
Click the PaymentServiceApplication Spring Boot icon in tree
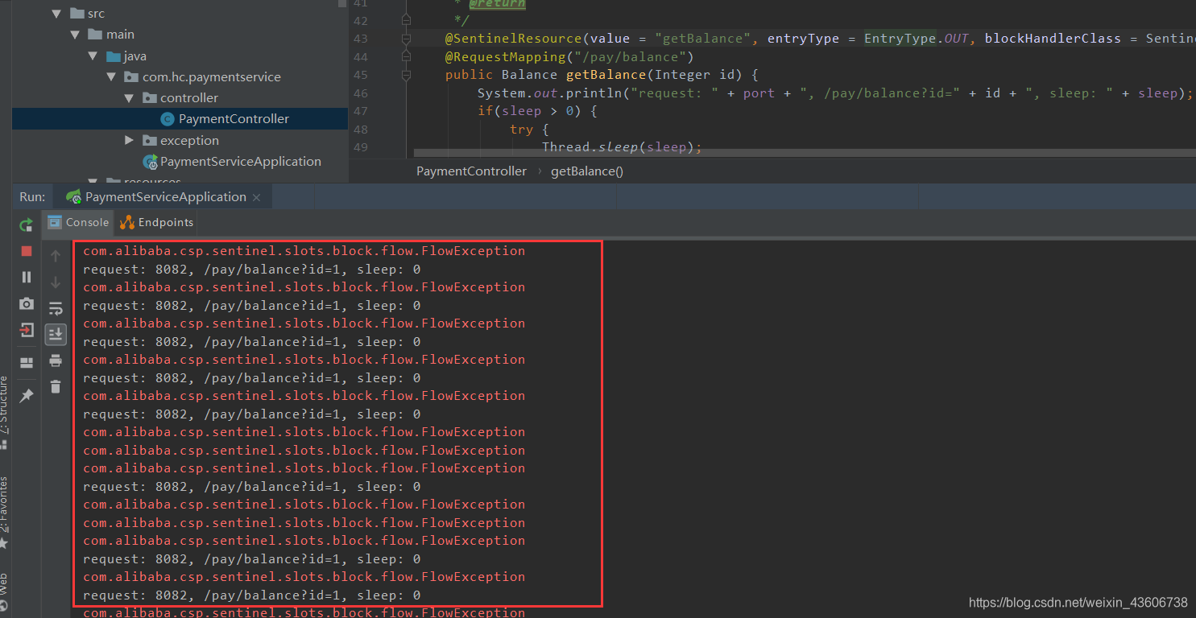[150, 162]
